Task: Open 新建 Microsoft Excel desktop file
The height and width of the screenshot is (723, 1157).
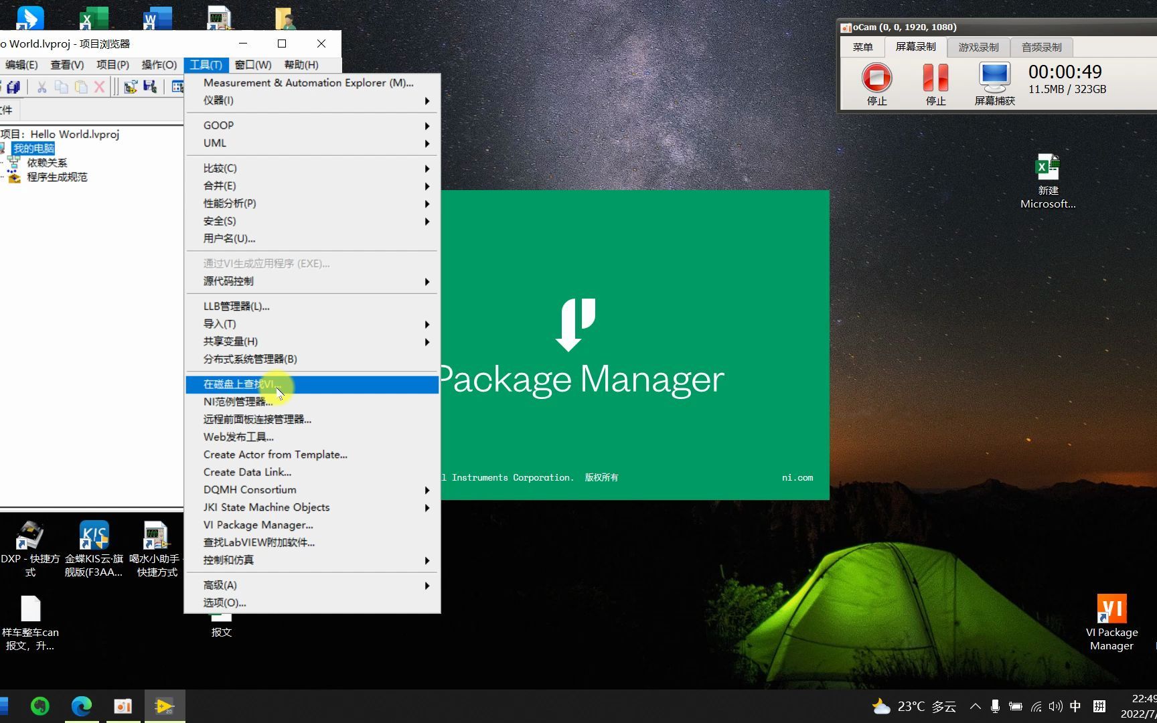Action: coord(1048,181)
